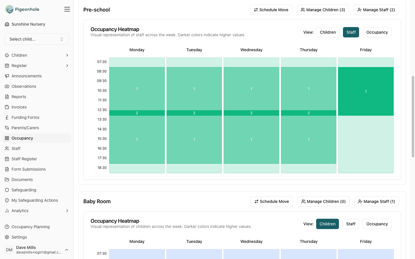Click Manage Children (3) for Pre-school

click(x=323, y=10)
